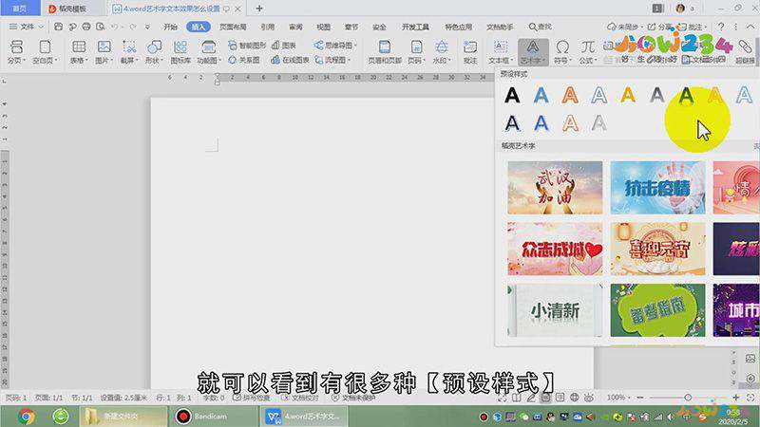Insert an Online Chart (在线图表)
This screenshot has height=427, width=760.
tap(290, 60)
